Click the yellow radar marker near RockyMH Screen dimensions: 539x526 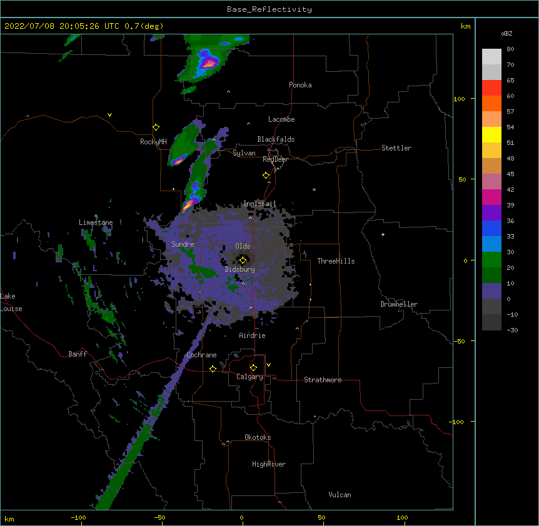click(156, 127)
